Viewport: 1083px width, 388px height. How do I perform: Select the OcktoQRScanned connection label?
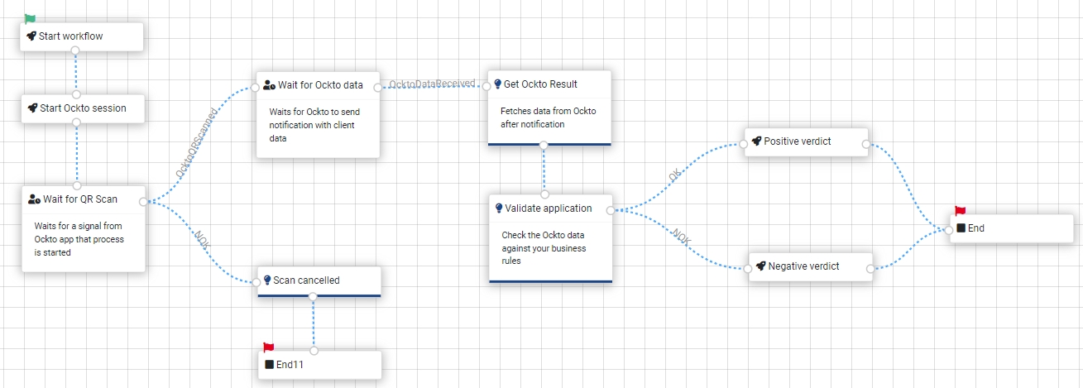[197, 142]
